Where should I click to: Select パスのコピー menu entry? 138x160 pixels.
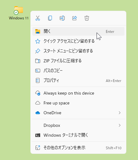click(78, 71)
